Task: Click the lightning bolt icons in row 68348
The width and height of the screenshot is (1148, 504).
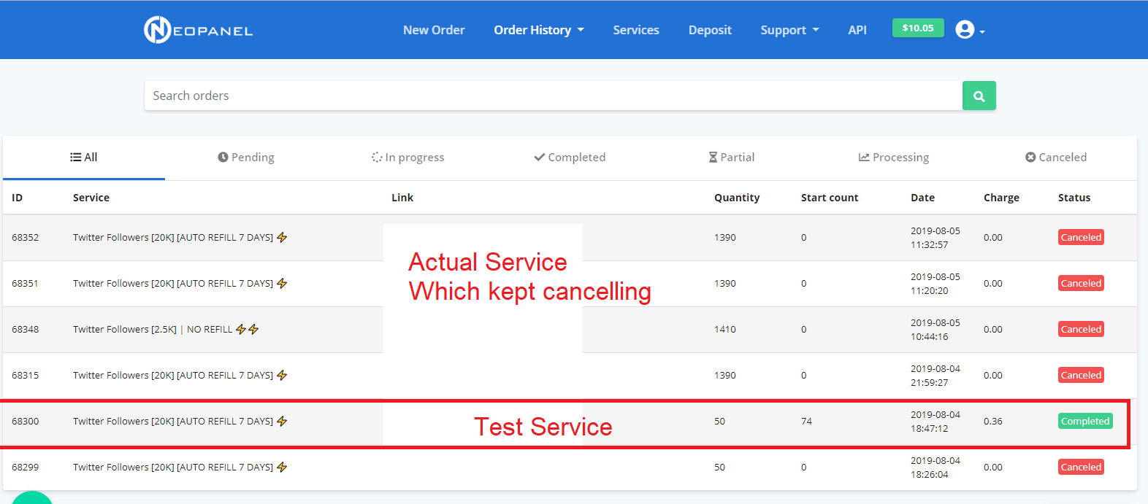Action: (x=247, y=330)
